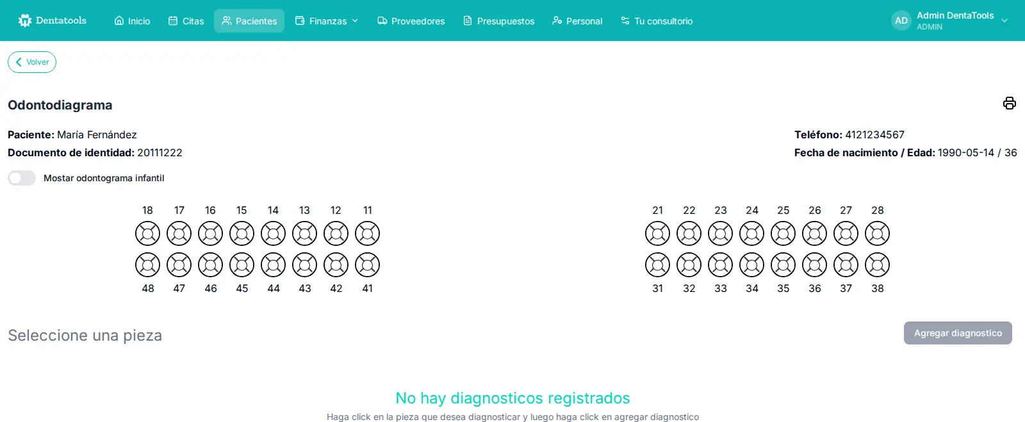Select tooth 26 in the diagram

pyautogui.click(x=814, y=233)
